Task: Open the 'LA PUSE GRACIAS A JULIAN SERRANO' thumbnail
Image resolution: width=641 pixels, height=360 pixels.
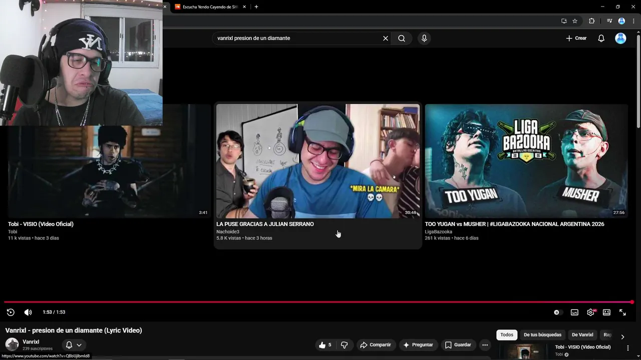Action: pos(318,161)
